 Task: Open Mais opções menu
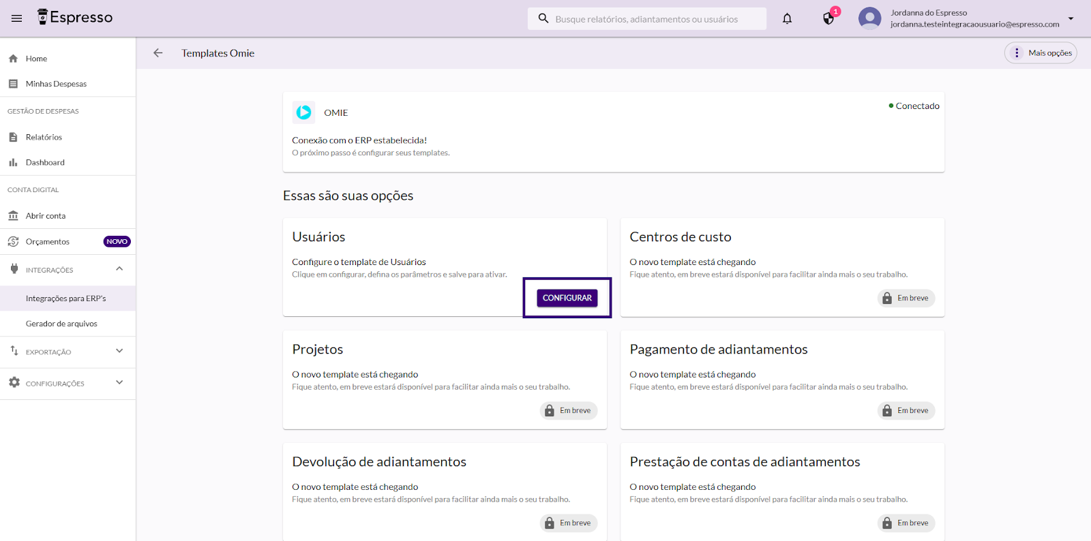pos(1041,52)
